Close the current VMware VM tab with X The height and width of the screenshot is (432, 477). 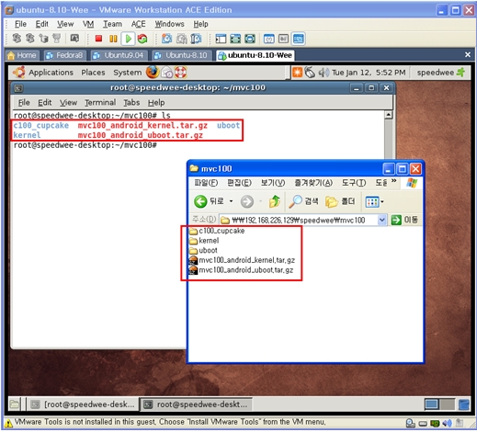[x=468, y=55]
